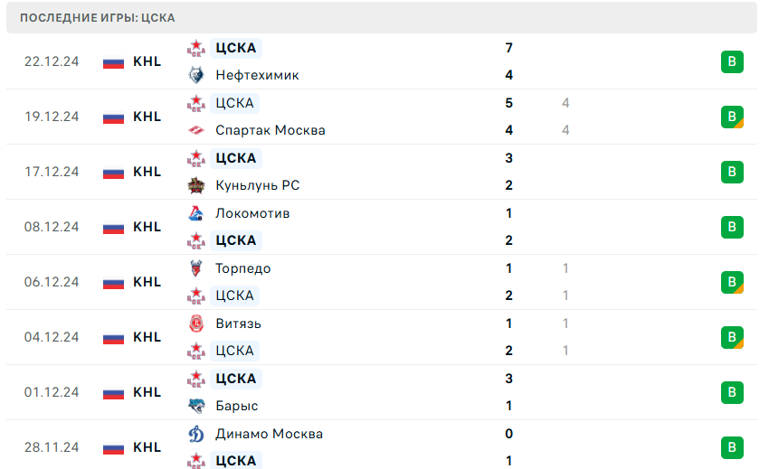Click the 'Последние игры: ЦСКА' header

click(x=98, y=17)
